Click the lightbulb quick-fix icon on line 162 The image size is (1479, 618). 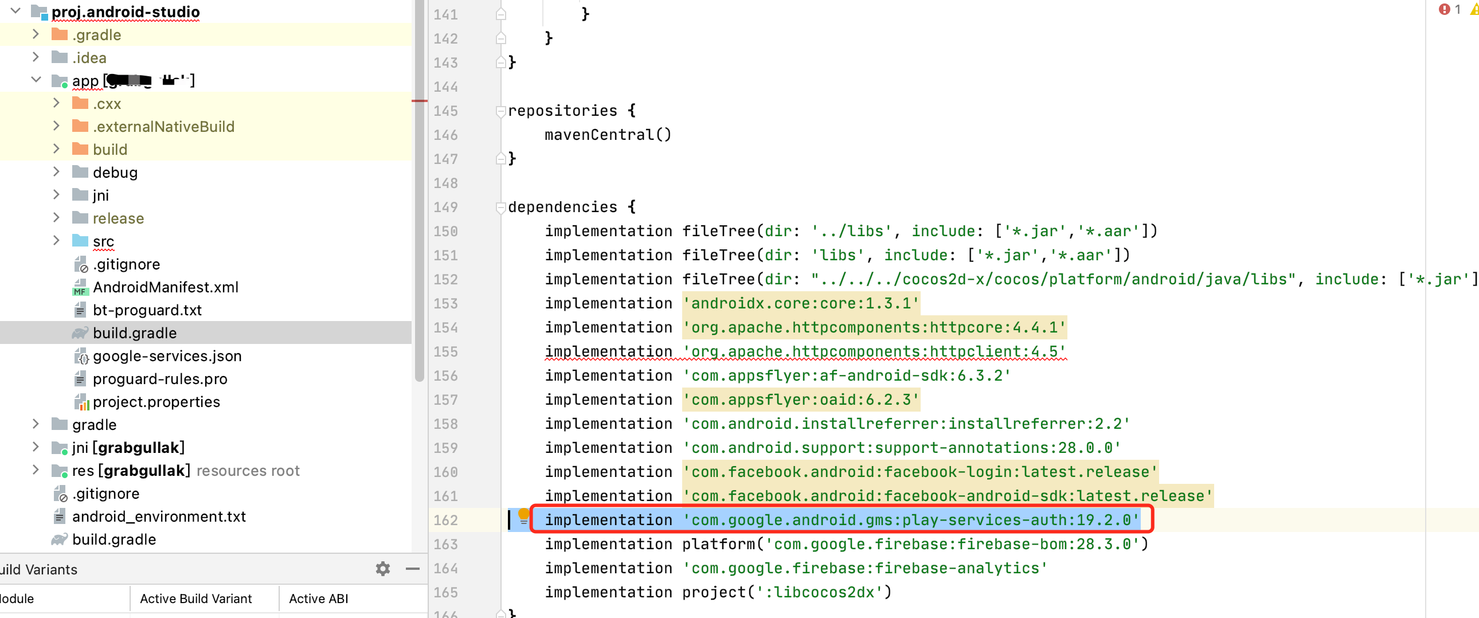(523, 516)
